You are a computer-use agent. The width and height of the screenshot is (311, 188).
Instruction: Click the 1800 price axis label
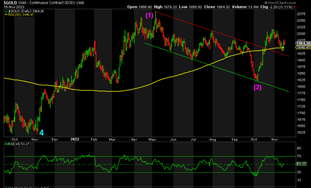coord(301,87)
